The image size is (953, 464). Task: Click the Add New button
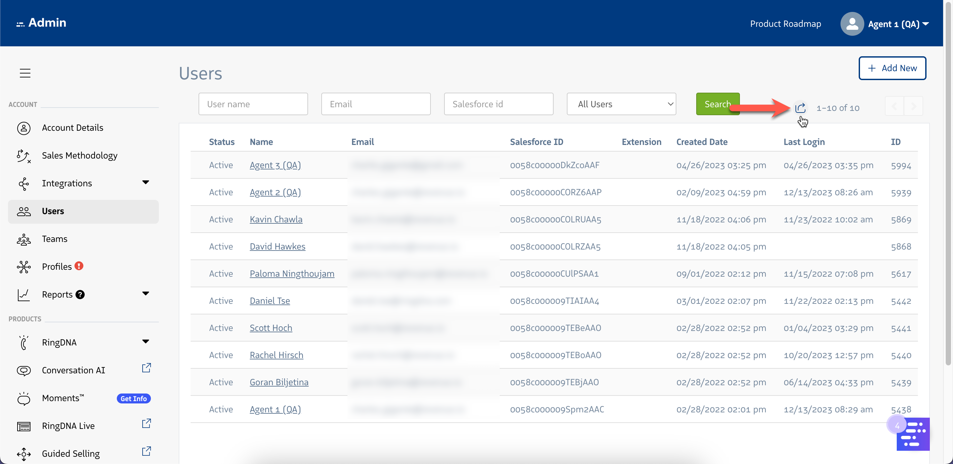[x=892, y=68]
